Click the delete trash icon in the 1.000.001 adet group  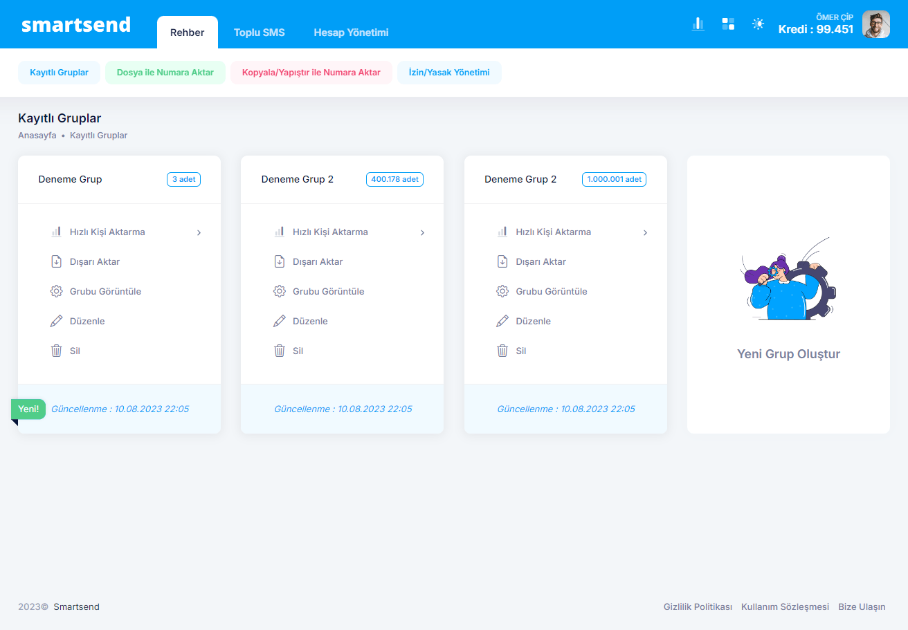click(502, 351)
